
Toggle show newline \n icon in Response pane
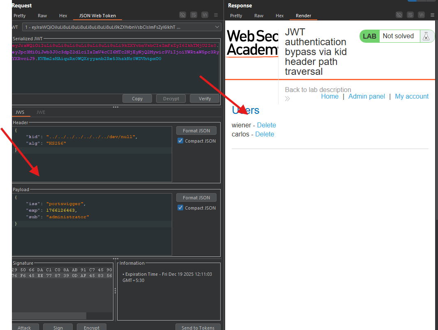click(421, 15)
